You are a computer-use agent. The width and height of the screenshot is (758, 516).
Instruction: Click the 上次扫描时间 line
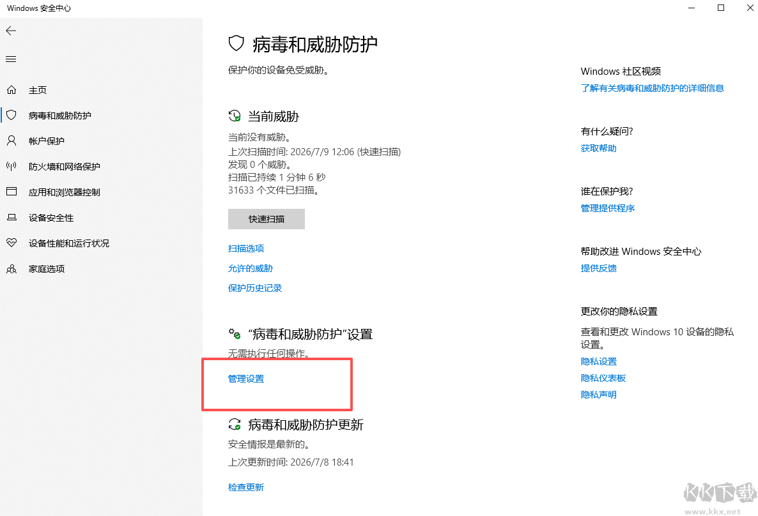314,152
